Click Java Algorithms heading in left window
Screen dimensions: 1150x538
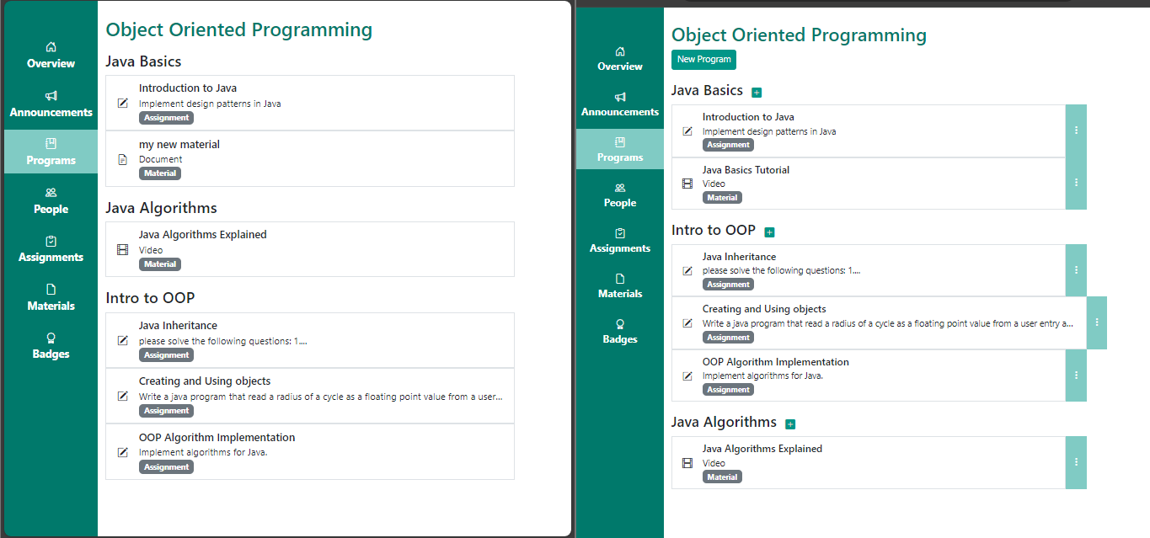pyautogui.click(x=161, y=208)
